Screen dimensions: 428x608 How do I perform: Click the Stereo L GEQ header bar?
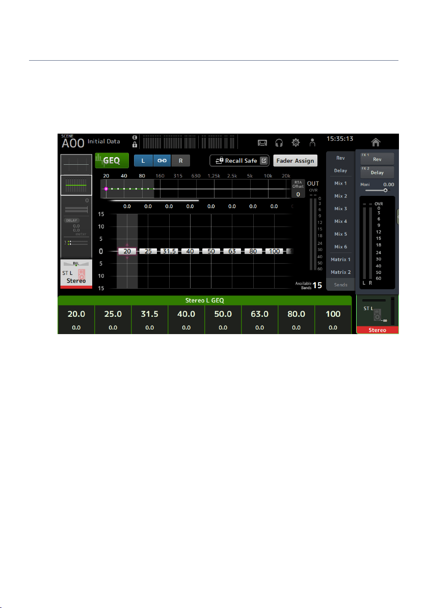204,300
